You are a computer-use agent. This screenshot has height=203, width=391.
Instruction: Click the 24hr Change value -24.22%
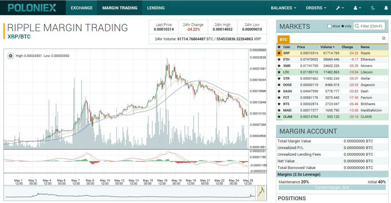click(x=193, y=29)
